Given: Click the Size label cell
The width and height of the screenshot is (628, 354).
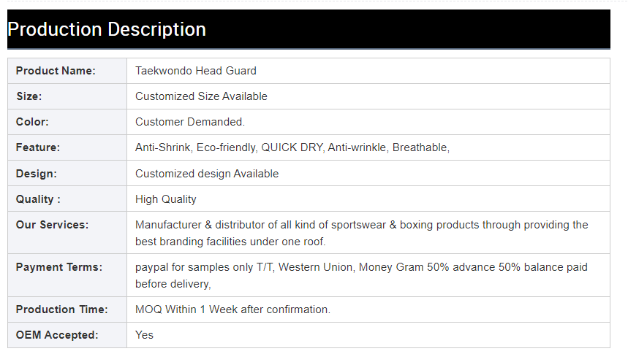Looking at the screenshot, I should 29,96.
